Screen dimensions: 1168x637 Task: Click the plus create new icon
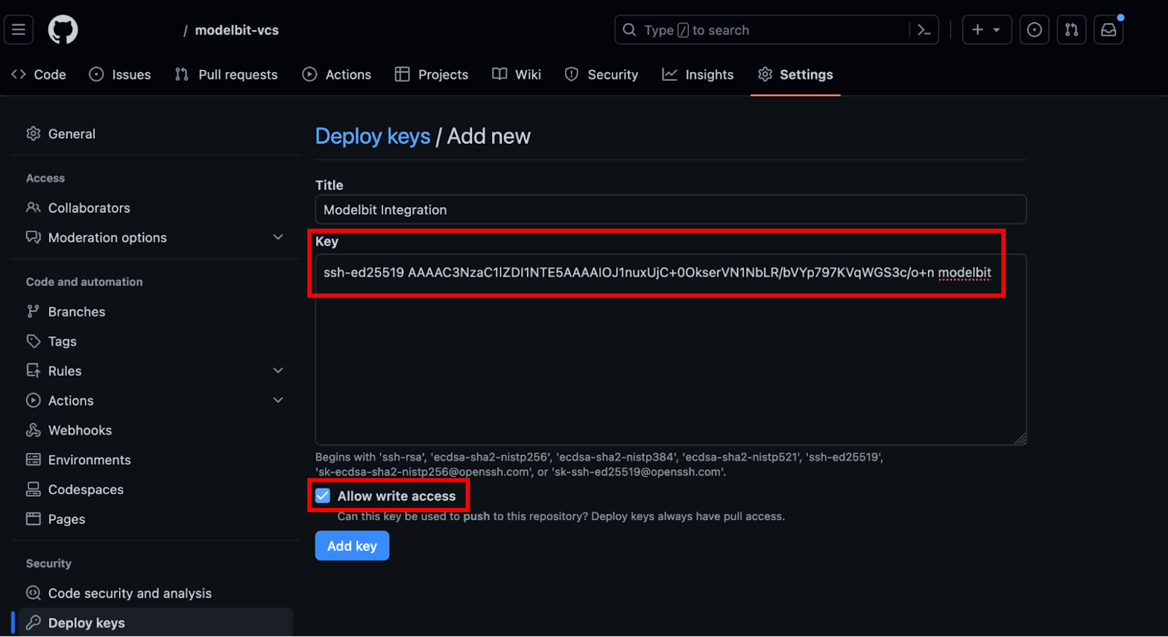(977, 30)
